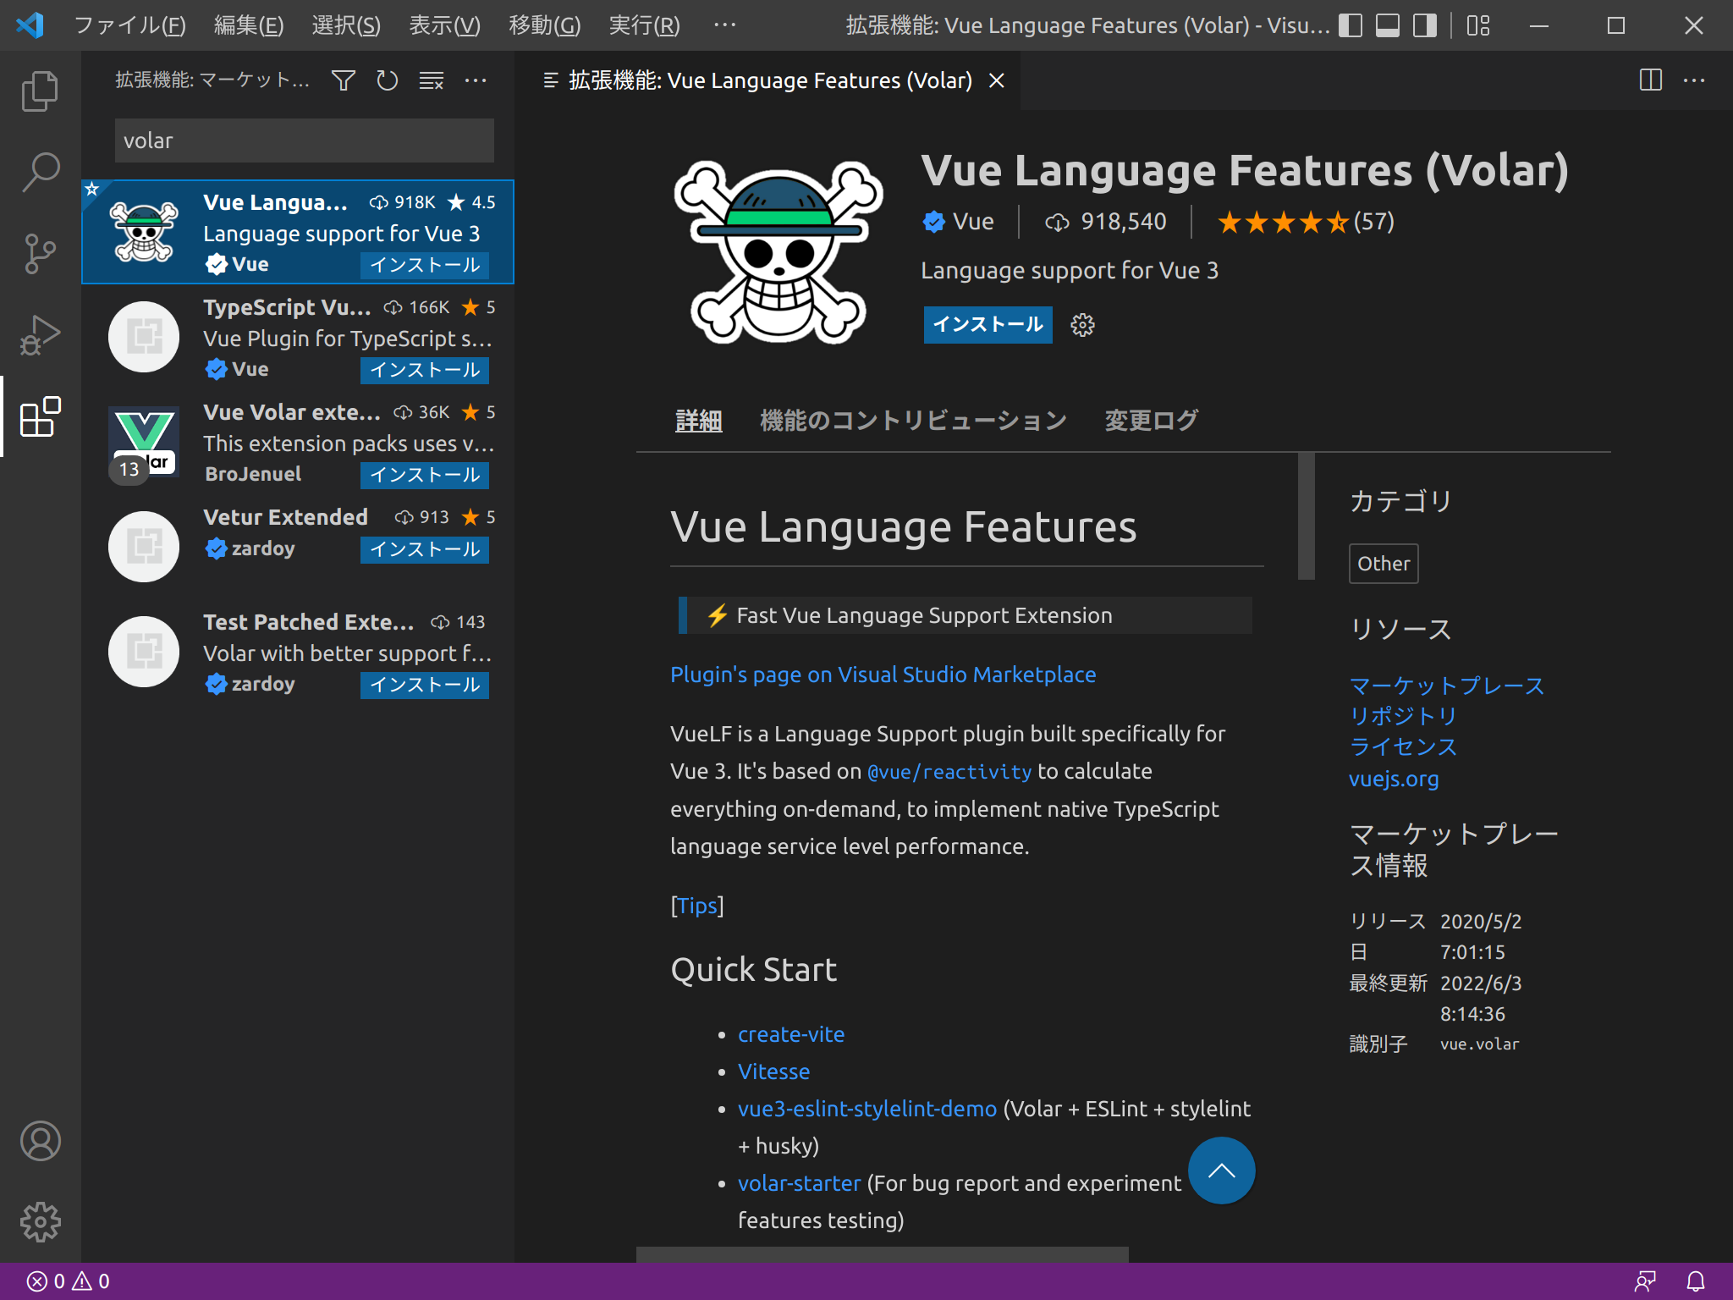Open Run and Debug view
The height and width of the screenshot is (1300, 1733).
pyautogui.click(x=40, y=334)
